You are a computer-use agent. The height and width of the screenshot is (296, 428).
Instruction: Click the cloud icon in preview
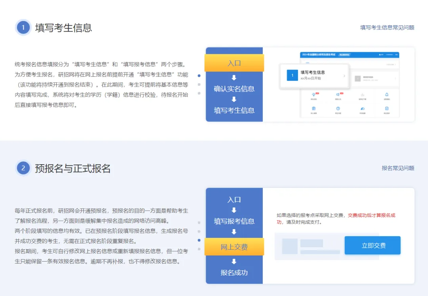tap(363, 108)
